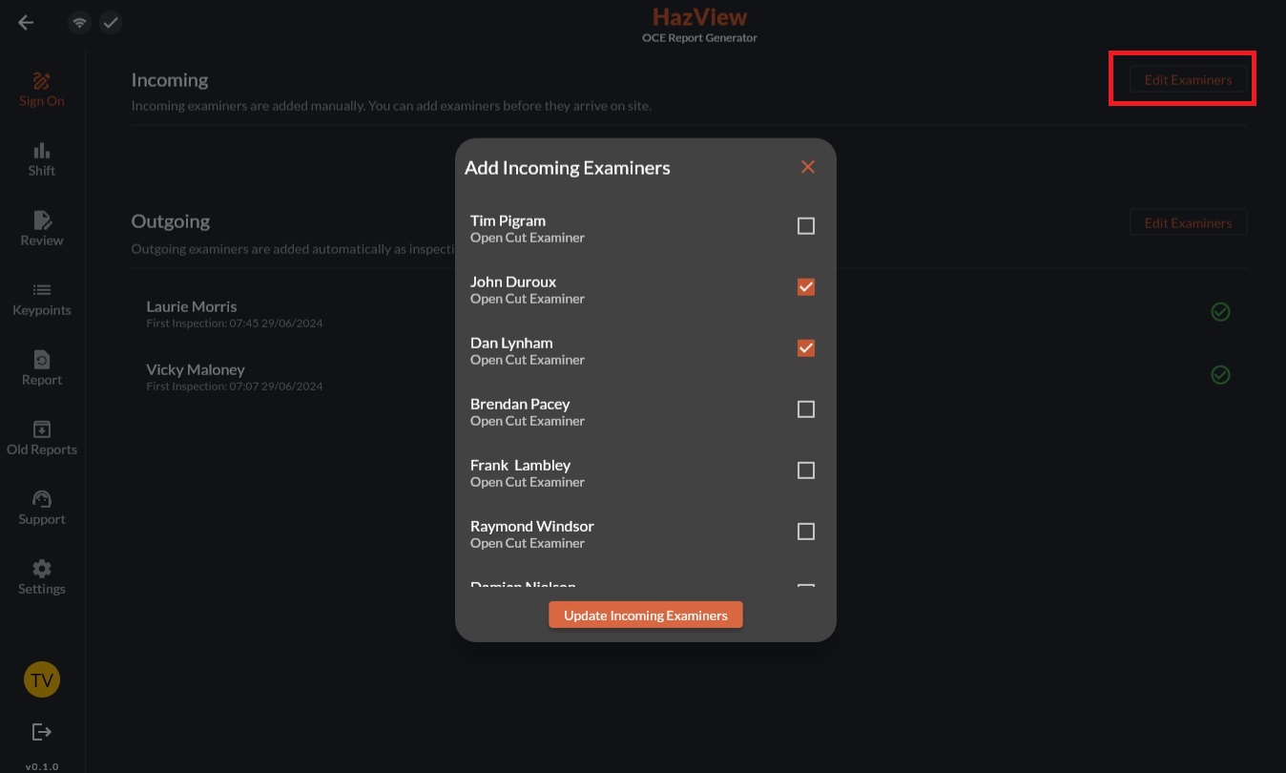Open the Sign On section
This screenshot has width=1286, height=773.
(x=42, y=90)
